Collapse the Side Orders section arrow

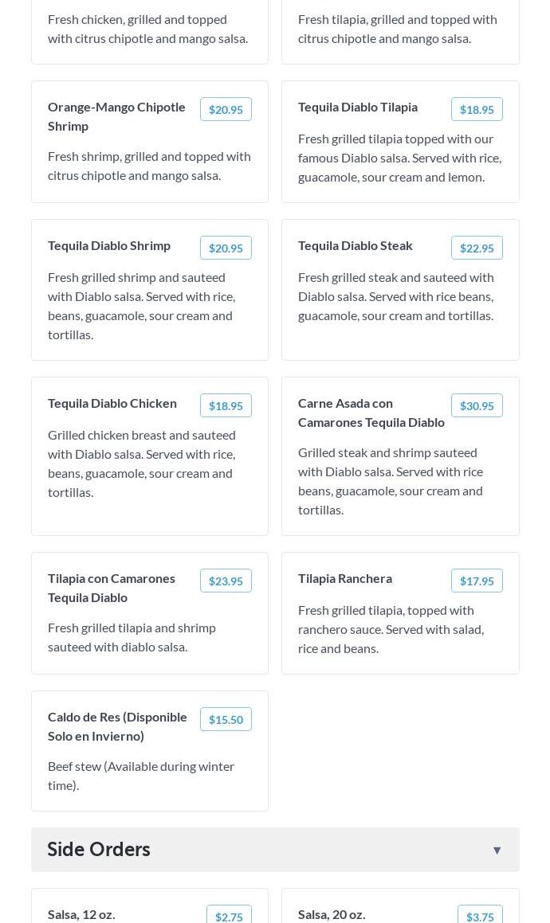[497, 851]
